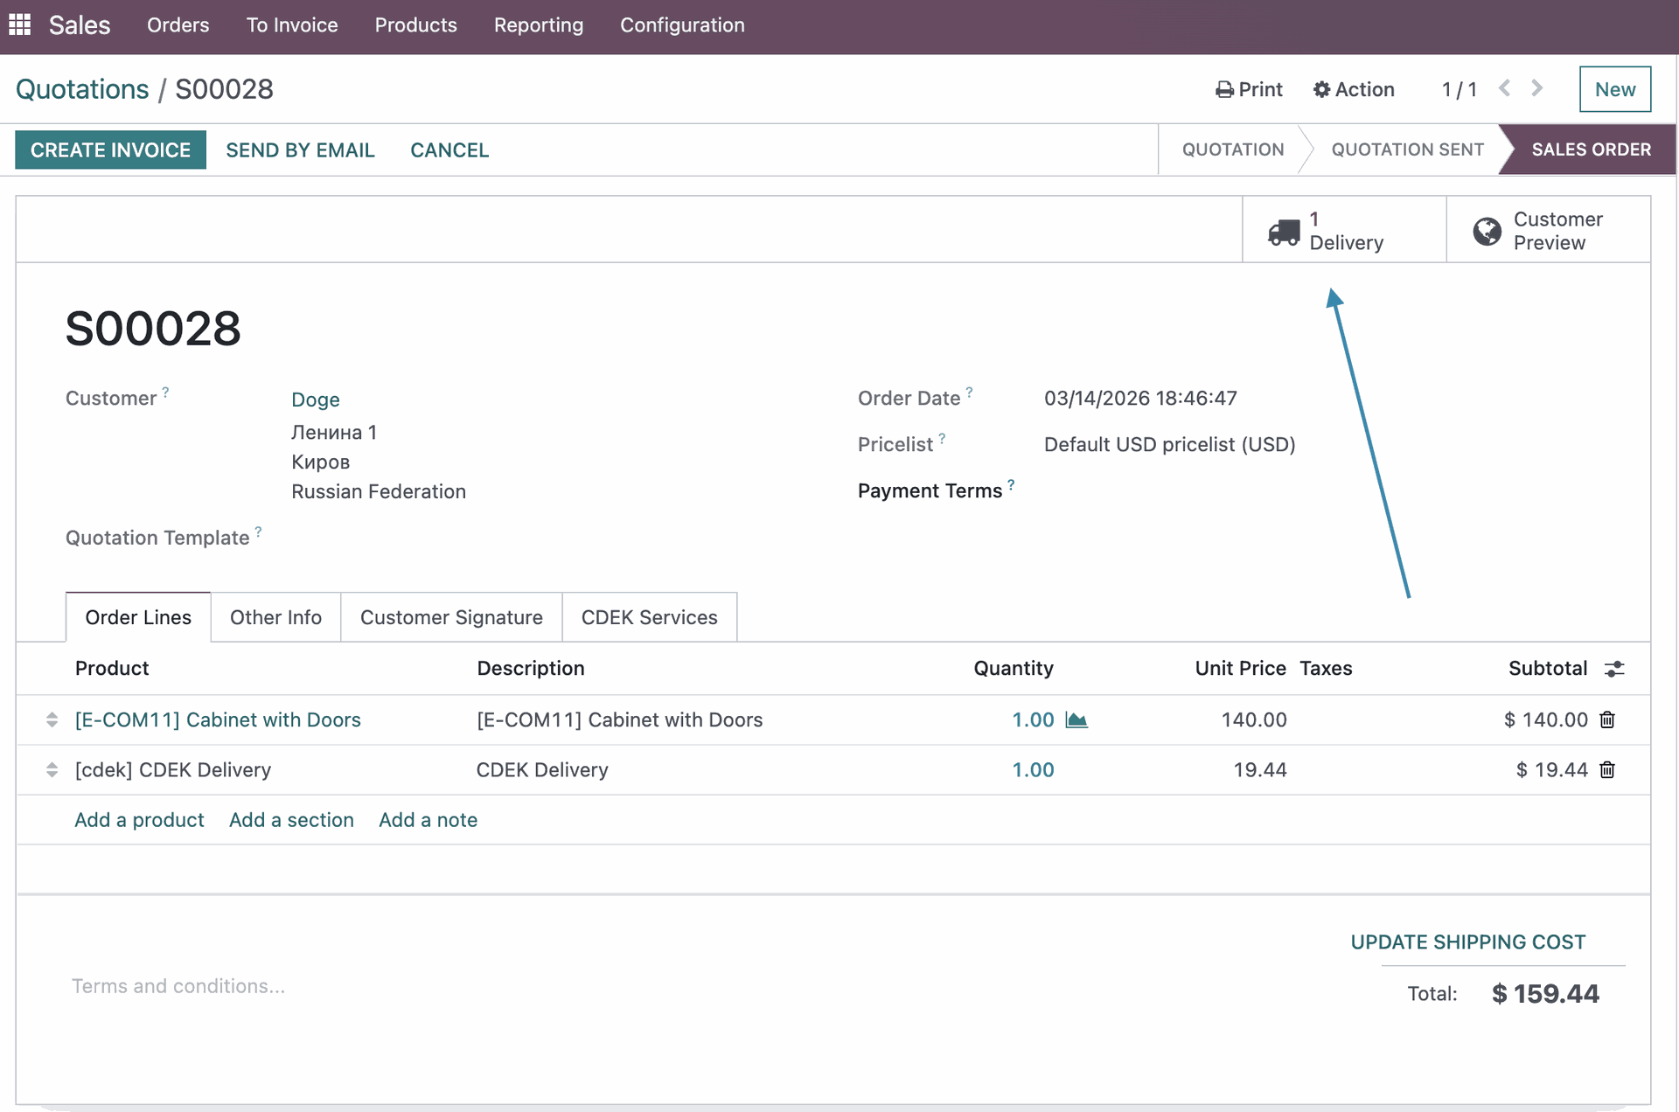The height and width of the screenshot is (1112, 1679).
Task: Click the Create Invoice button
Action: click(110, 149)
